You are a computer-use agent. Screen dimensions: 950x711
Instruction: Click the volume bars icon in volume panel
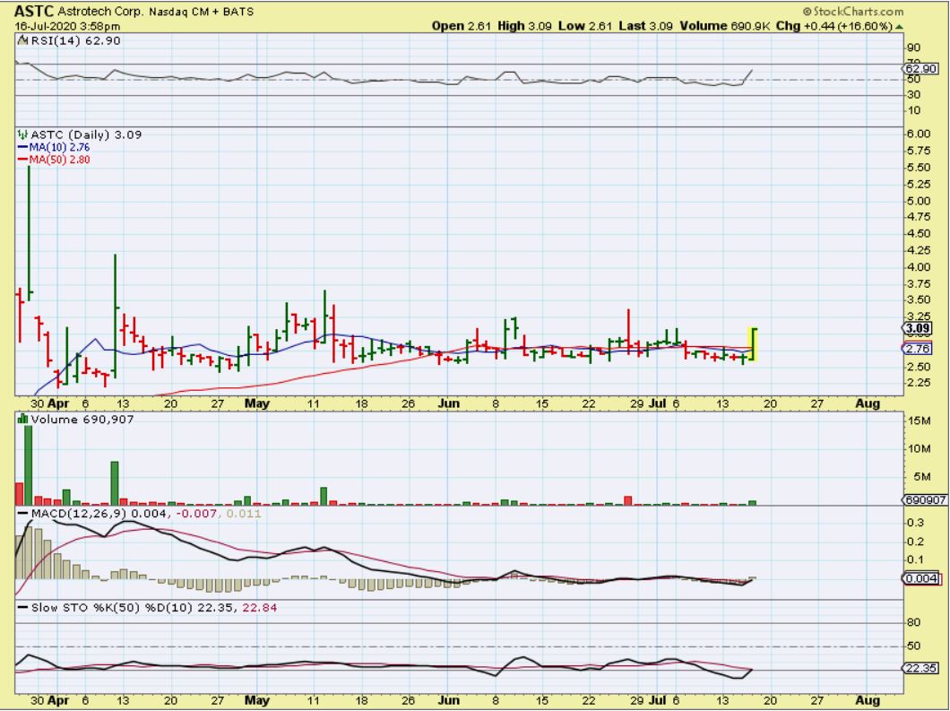click(23, 419)
